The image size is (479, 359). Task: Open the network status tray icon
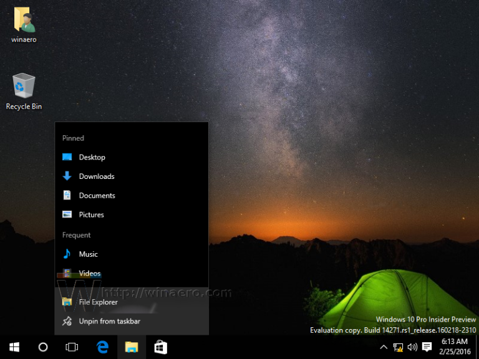(398, 347)
